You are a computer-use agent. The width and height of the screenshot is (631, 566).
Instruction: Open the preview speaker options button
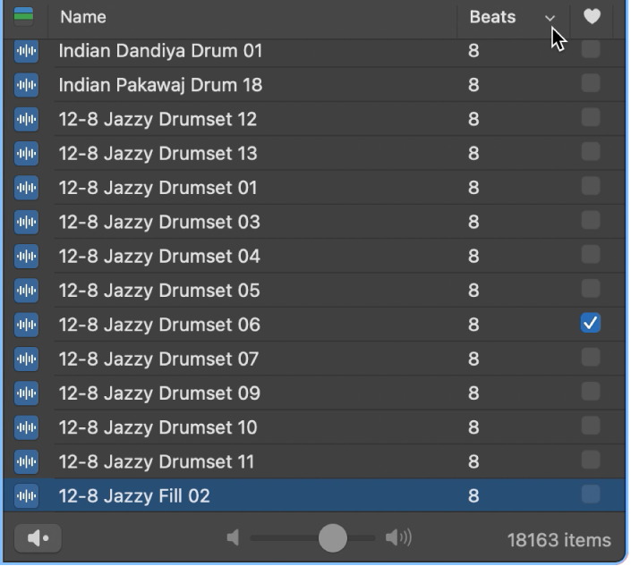(38, 538)
